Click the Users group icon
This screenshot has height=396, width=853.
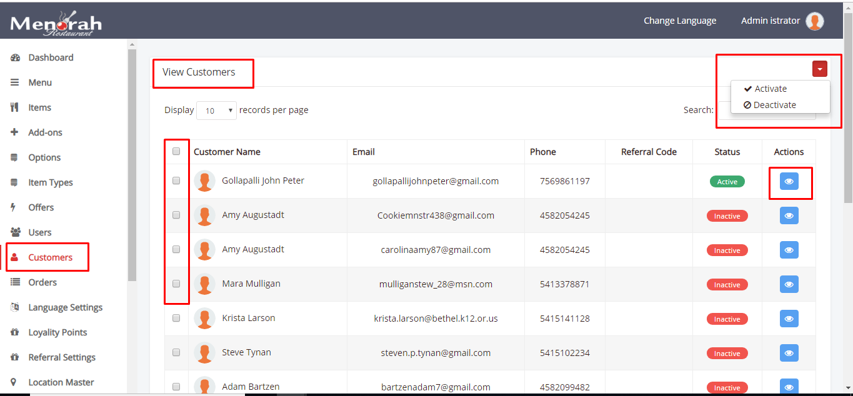tap(16, 232)
